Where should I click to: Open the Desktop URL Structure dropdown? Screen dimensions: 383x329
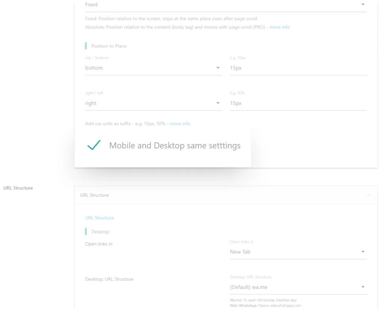coord(297,287)
